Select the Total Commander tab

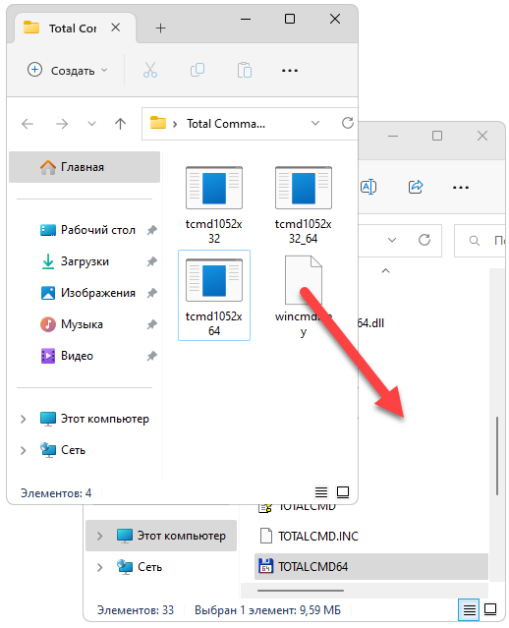click(75, 29)
